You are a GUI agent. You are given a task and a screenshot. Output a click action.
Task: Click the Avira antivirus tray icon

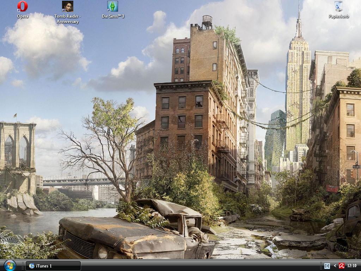pyautogui.click(x=341, y=266)
